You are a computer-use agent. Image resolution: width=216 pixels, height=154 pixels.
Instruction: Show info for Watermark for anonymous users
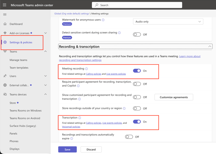pyautogui.click(x=103, y=20)
